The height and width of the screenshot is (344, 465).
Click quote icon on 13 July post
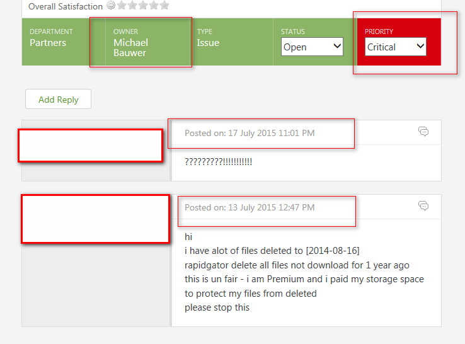coord(423,206)
